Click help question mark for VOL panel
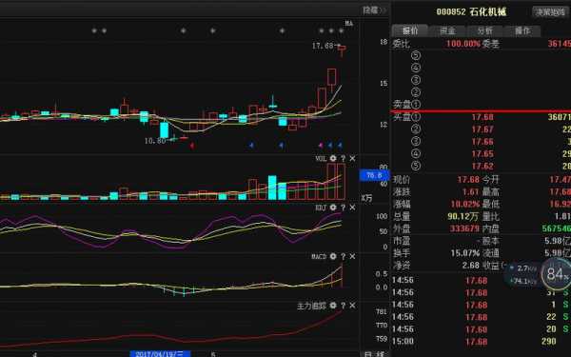The width and height of the screenshot is (571, 357). pyautogui.click(x=343, y=158)
